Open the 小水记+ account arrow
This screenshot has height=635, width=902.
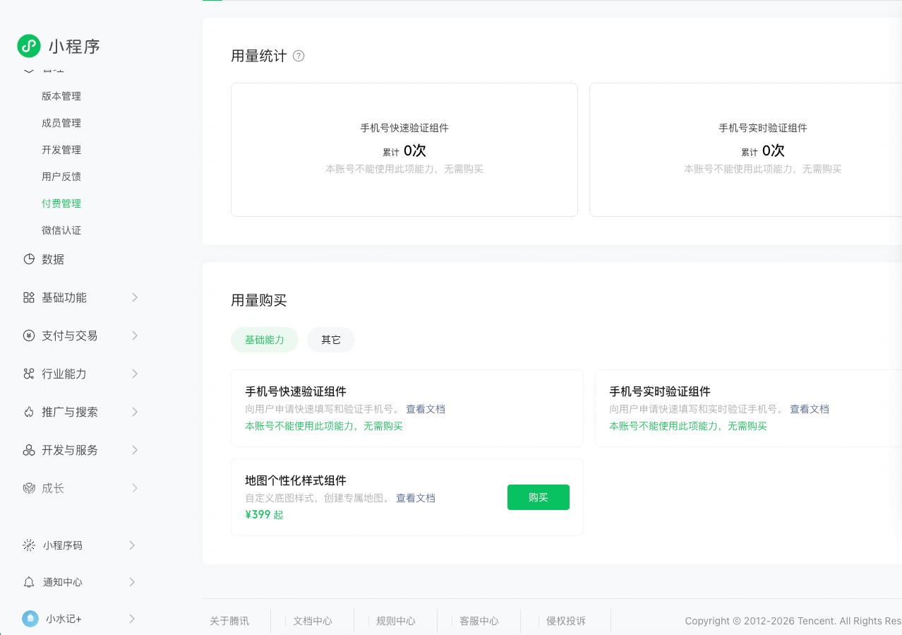[x=132, y=619]
